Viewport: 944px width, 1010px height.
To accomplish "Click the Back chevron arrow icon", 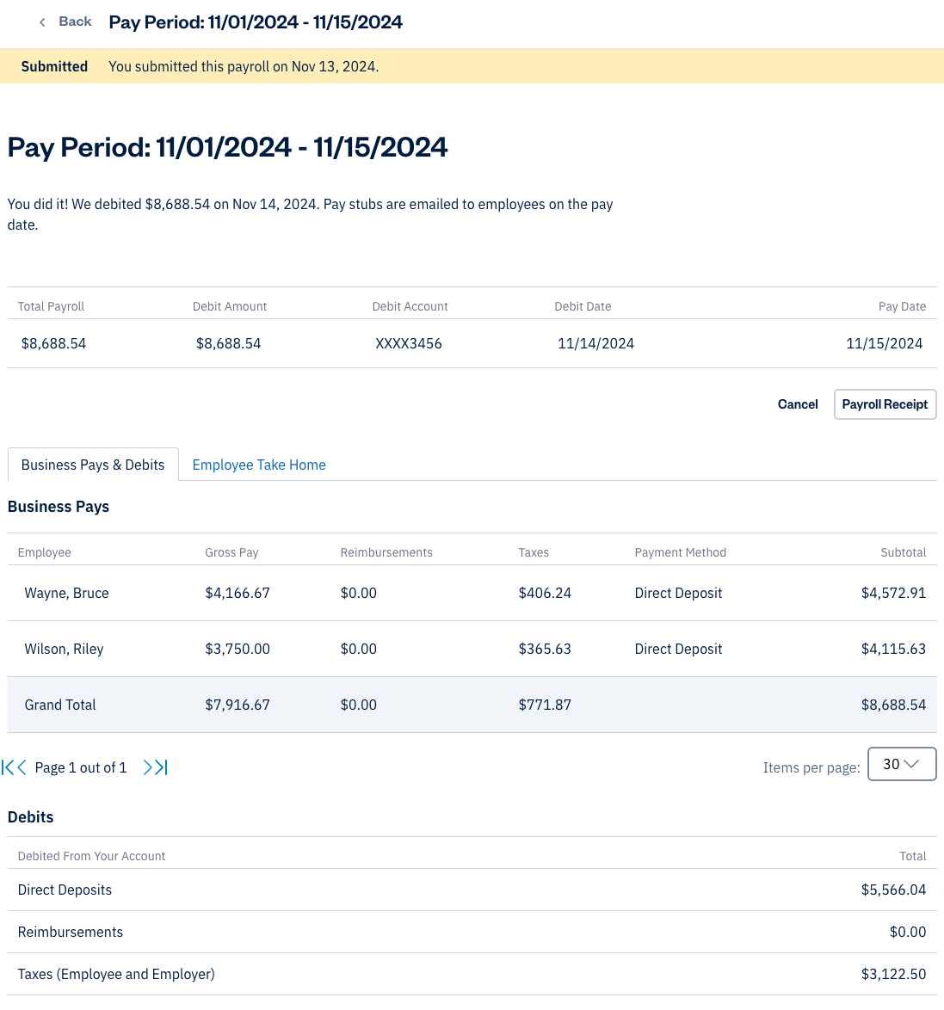I will point(42,22).
